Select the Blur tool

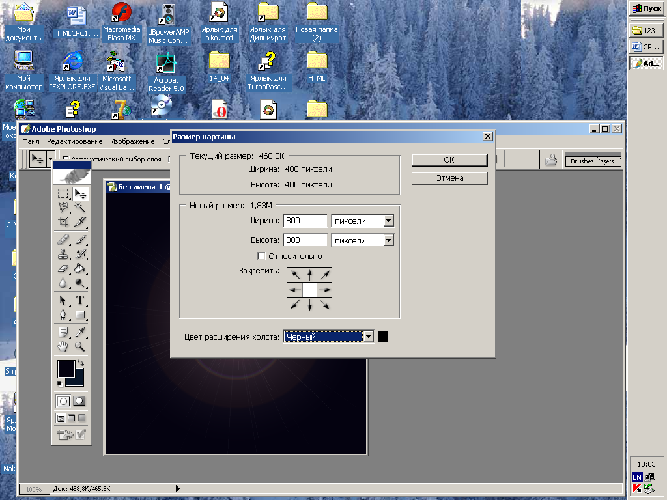(x=63, y=283)
